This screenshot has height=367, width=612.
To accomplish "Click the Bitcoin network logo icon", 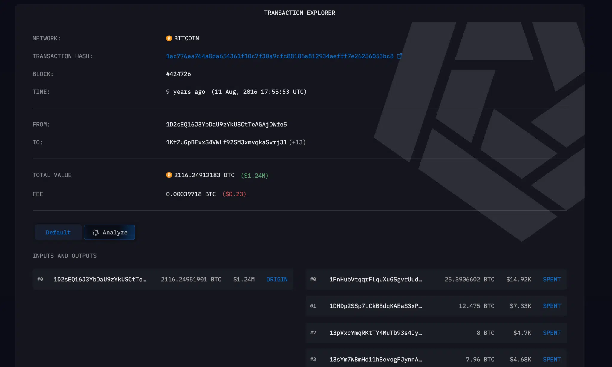I will click(169, 38).
